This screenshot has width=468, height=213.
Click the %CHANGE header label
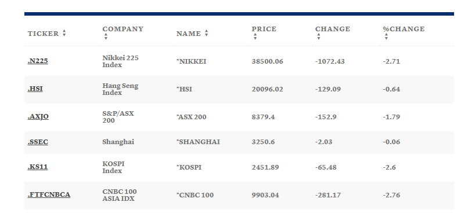coord(404,29)
